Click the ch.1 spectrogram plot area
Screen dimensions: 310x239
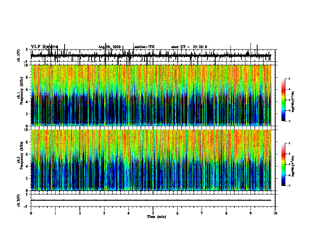point(151,95)
